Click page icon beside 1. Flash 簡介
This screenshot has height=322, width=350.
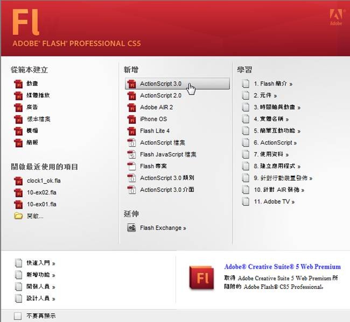pos(246,84)
